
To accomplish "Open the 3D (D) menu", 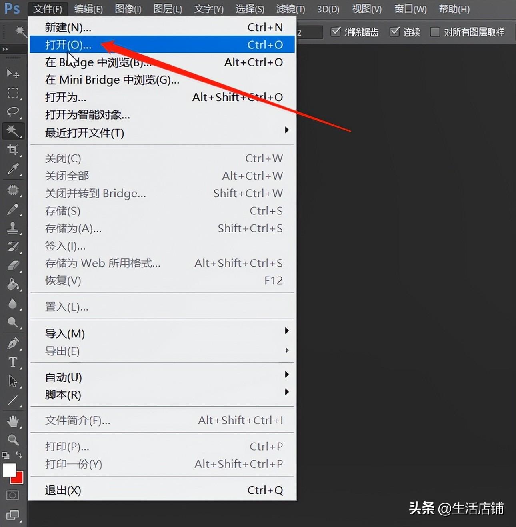I will (x=328, y=9).
